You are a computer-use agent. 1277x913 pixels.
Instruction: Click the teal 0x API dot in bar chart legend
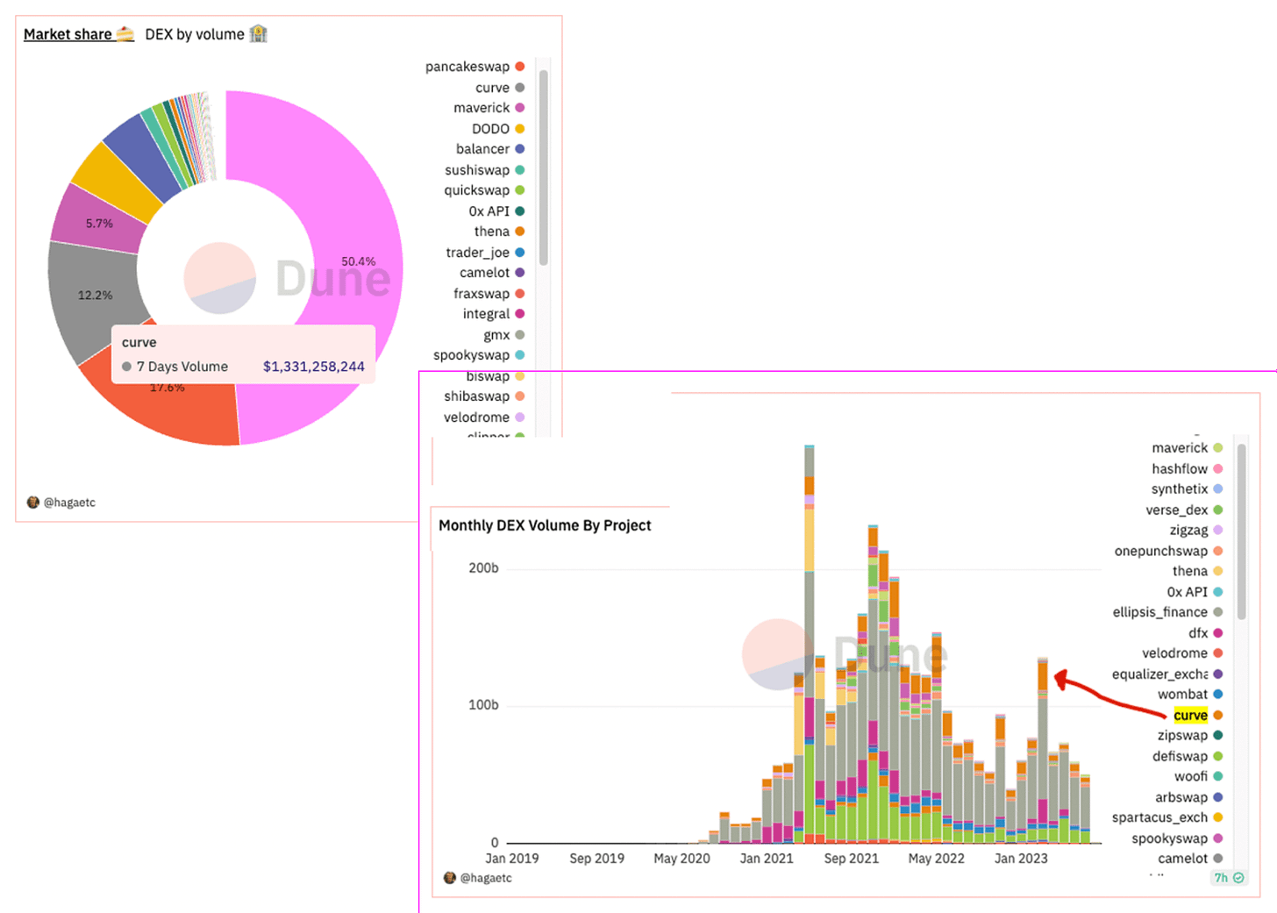(x=1218, y=592)
